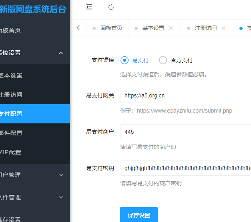Click the refresh icon in top bar
Viewport: 251px width, 222px height.
(x=111, y=7)
